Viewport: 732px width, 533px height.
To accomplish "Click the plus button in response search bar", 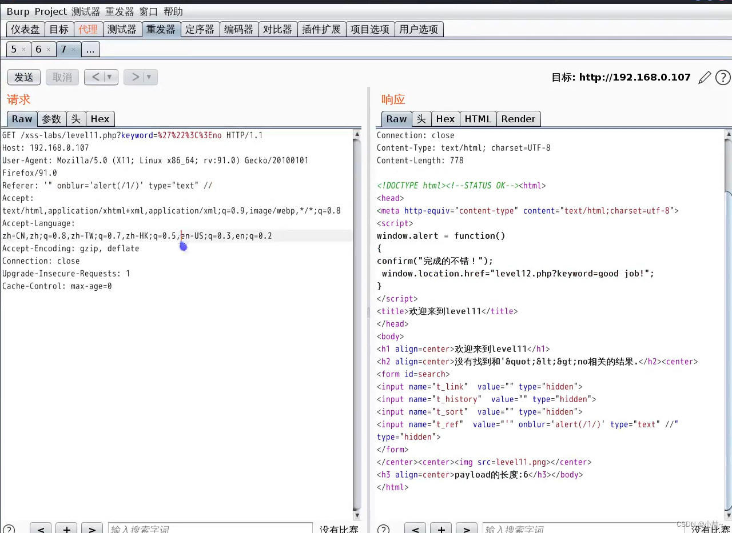I will [x=441, y=529].
